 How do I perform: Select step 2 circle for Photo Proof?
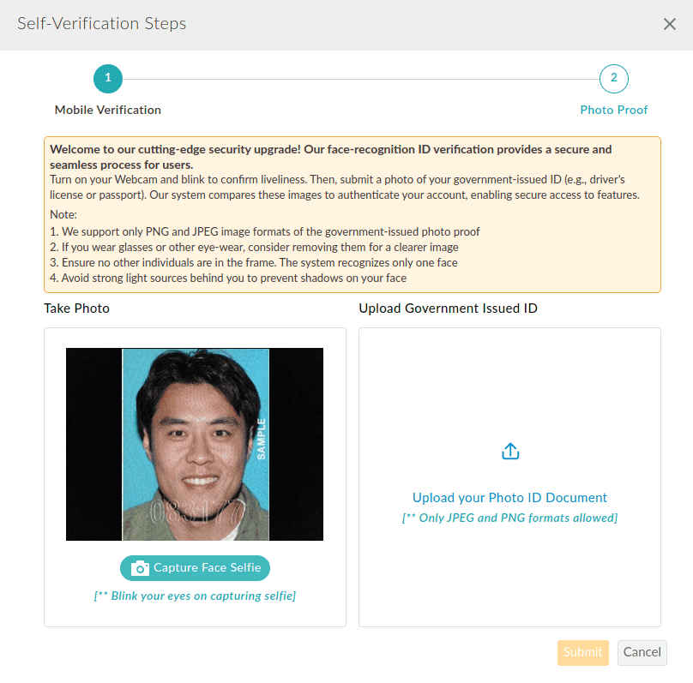click(613, 78)
